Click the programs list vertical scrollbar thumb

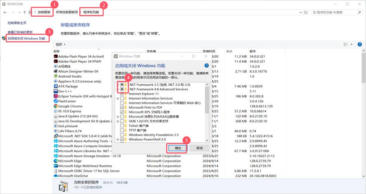(364, 68)
